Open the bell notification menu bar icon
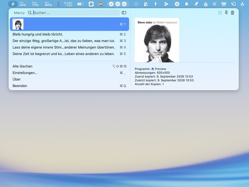This screenshot has height=187, width=249. tap(187, 4)
